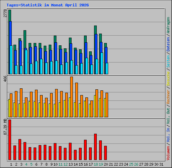Click the red Volumen bar for day 20
The height and width of the screenshot is (168, 172).
coord(105,153)
